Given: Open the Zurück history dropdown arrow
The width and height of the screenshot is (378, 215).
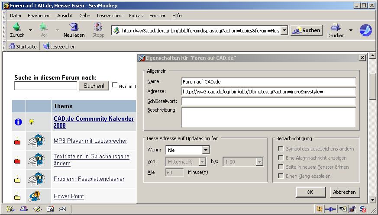Looking at the screenshot, I should pos(31,30).
